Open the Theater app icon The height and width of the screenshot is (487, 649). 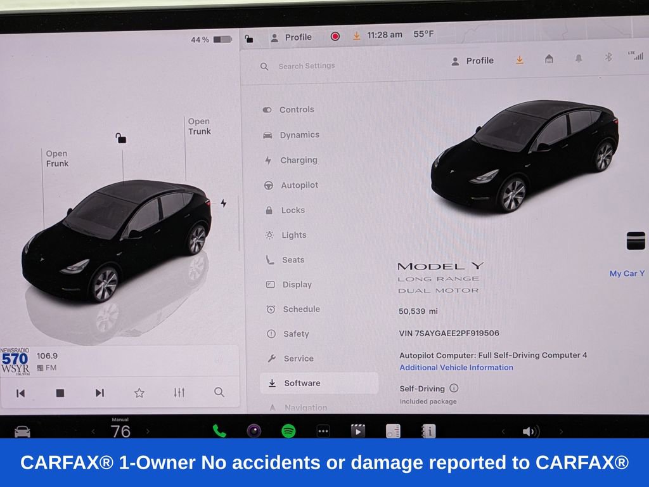coord(358,431)
